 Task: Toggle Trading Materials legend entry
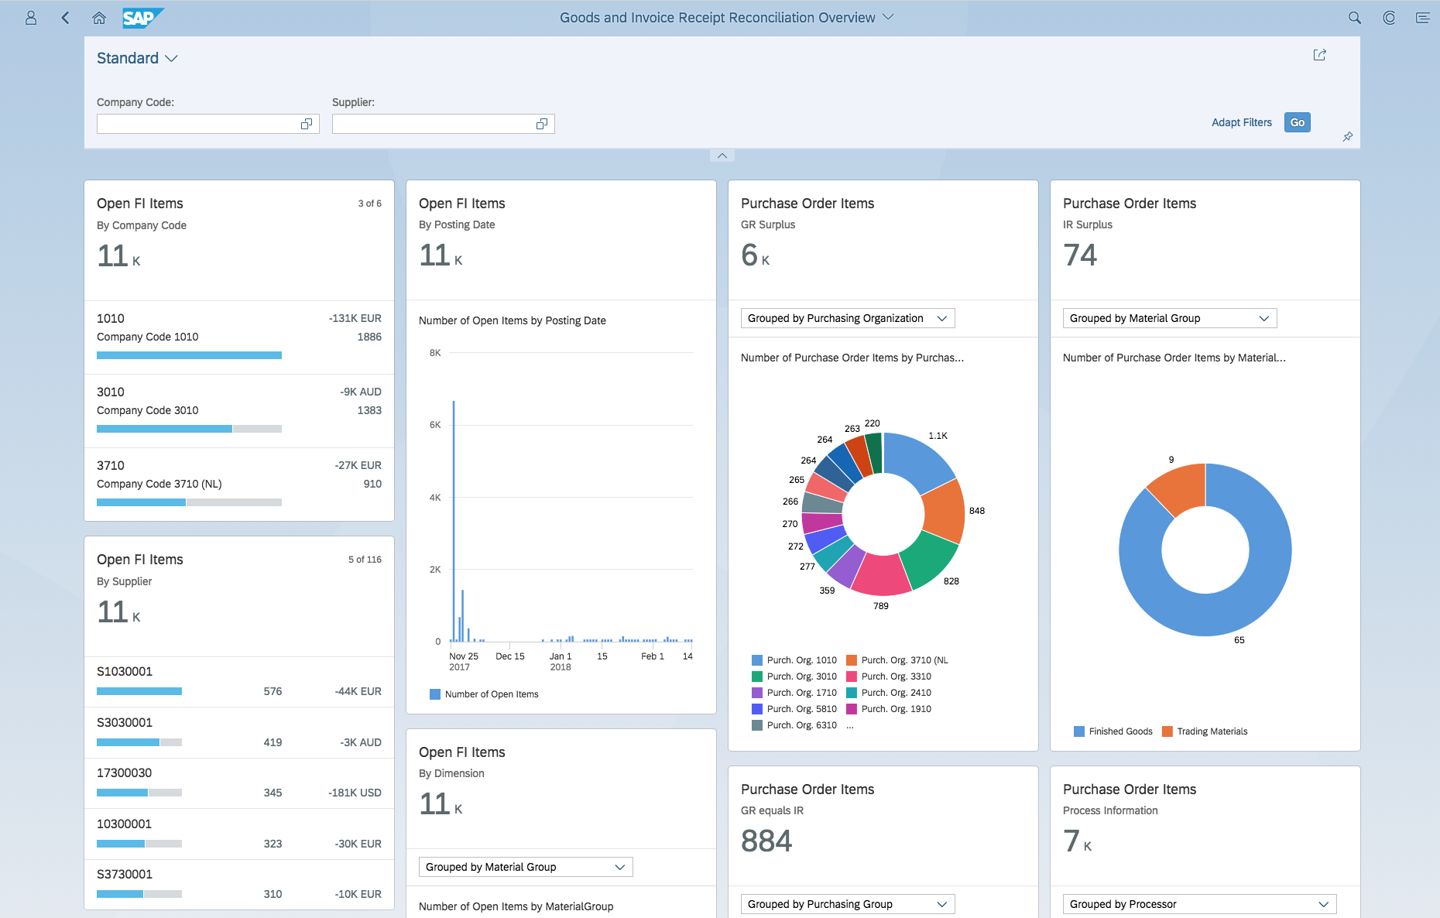[1205, 731]
